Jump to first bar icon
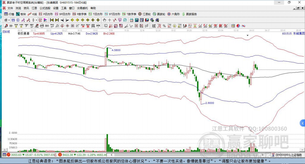The height and width of the screenshot is (164, 305). pos(52,20)
